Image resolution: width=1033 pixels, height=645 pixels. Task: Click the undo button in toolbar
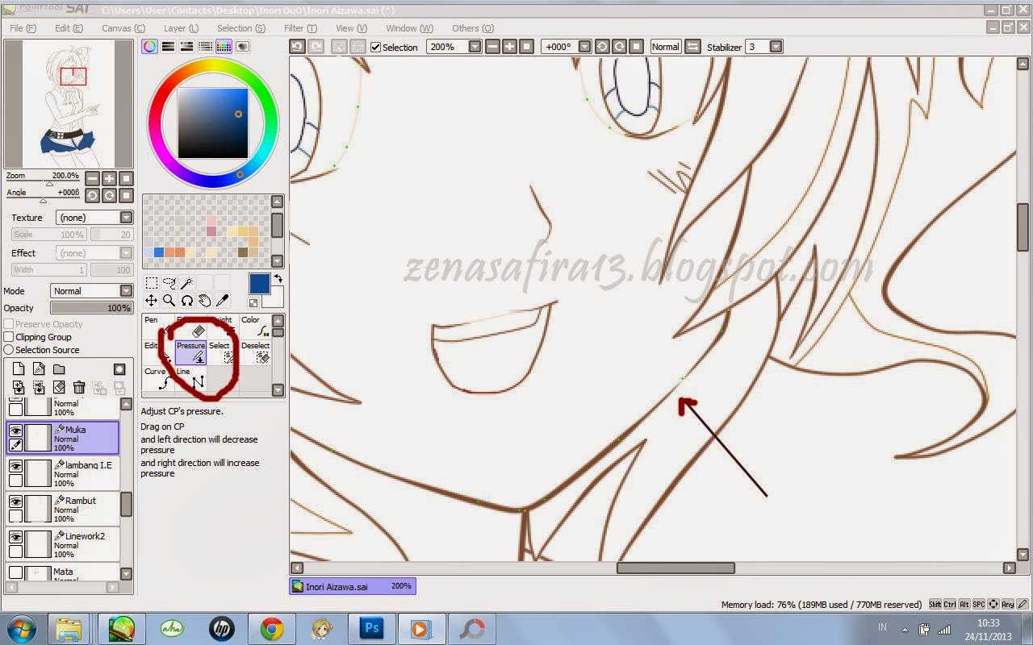pos(297,47)
